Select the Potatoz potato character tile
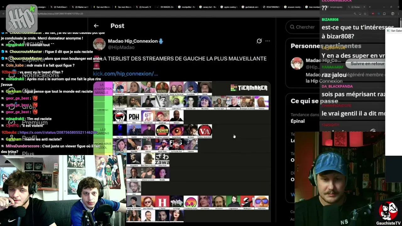 click(x=261, y=103)
